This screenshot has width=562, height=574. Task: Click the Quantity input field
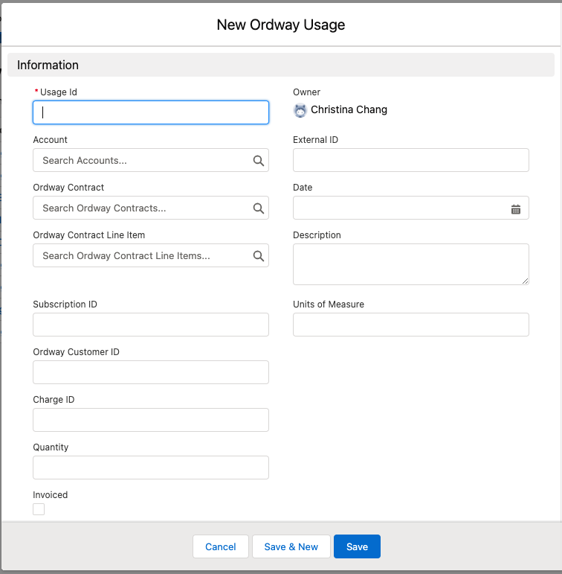click(151, 467)
